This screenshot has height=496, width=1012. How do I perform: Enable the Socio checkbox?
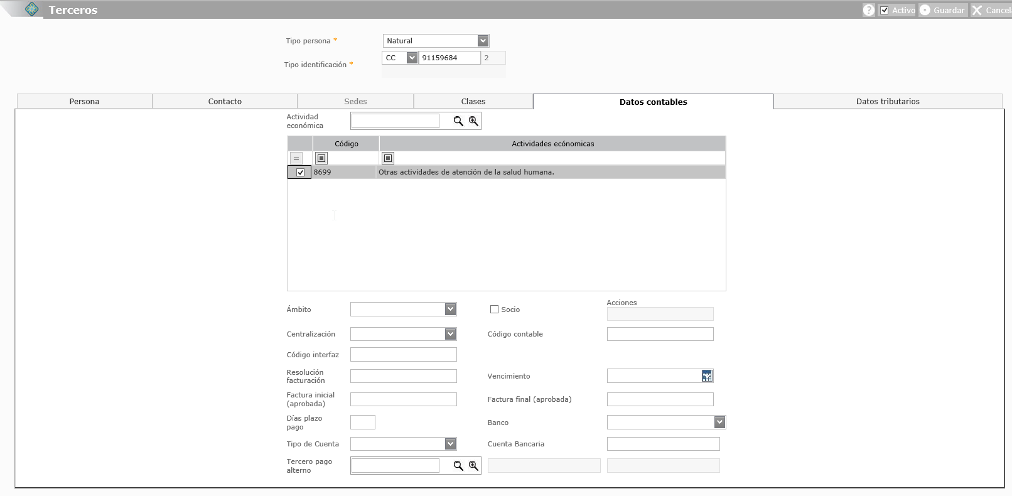pos(494,310)
